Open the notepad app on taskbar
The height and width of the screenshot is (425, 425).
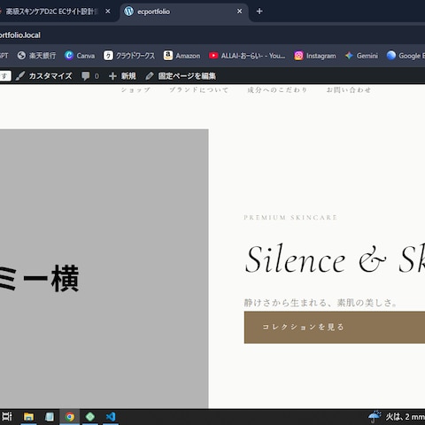tap(50, 416)
